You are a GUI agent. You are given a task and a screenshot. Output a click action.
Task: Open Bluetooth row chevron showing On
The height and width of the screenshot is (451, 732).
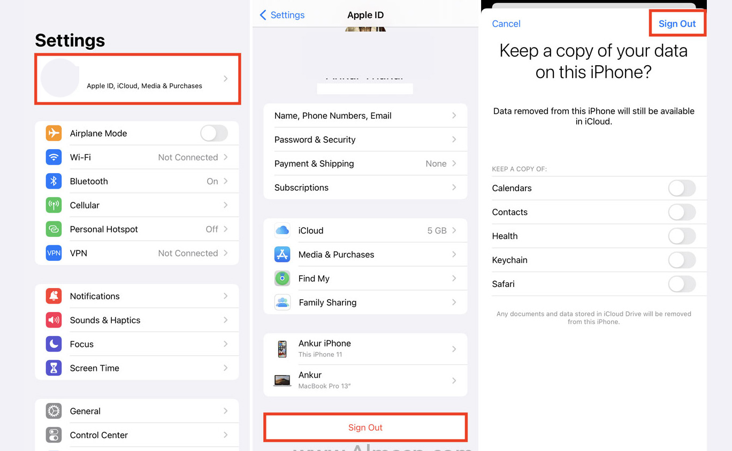pyautogui.click(x=226, y=181)
